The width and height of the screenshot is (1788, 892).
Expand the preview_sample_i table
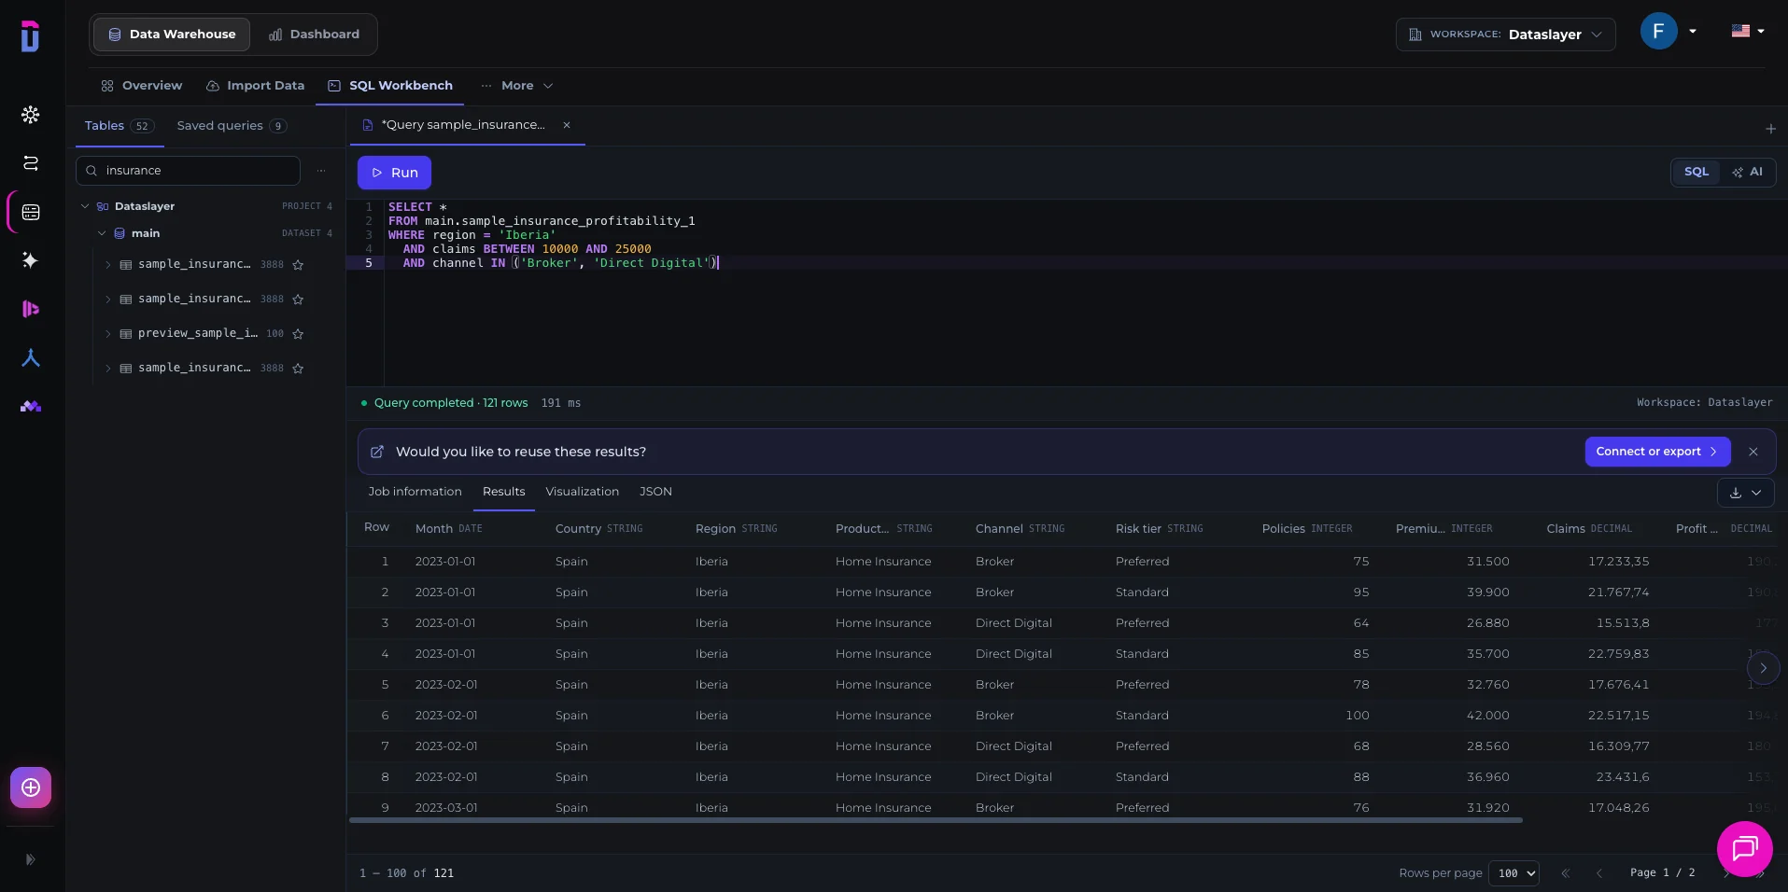108,334
